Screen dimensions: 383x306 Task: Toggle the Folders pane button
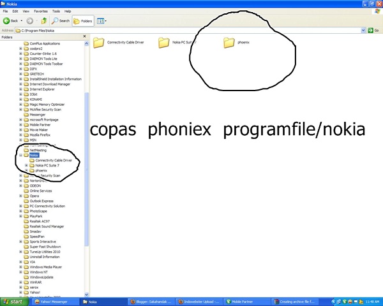point(83,21)
